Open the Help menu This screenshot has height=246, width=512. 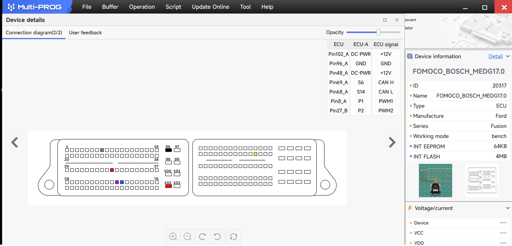coord(267,7)
